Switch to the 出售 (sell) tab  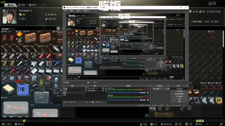pyautogui.click(x=22, y=5)
